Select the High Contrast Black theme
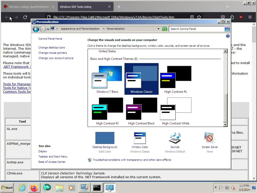The height and width of the screenshot is (193, 257). (x=142, y=111)
